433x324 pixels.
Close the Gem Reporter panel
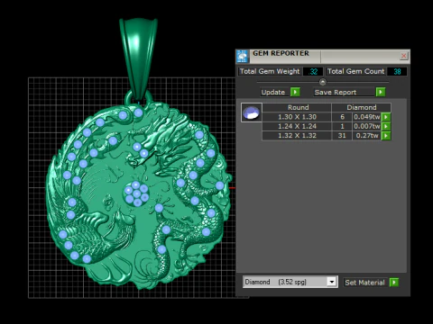pos(404,56)
